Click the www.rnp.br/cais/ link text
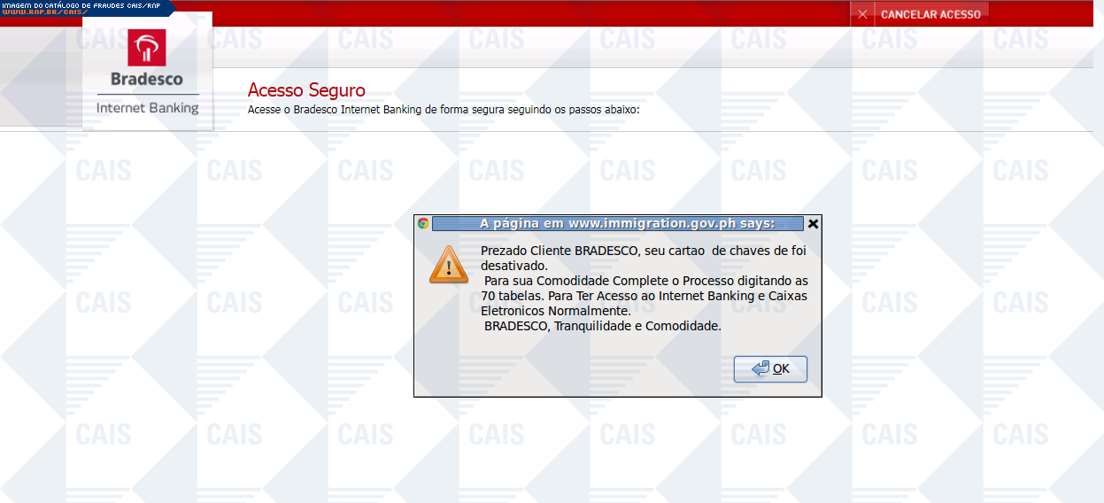This screenshot has height=503, width=1104. pos(43,12)
